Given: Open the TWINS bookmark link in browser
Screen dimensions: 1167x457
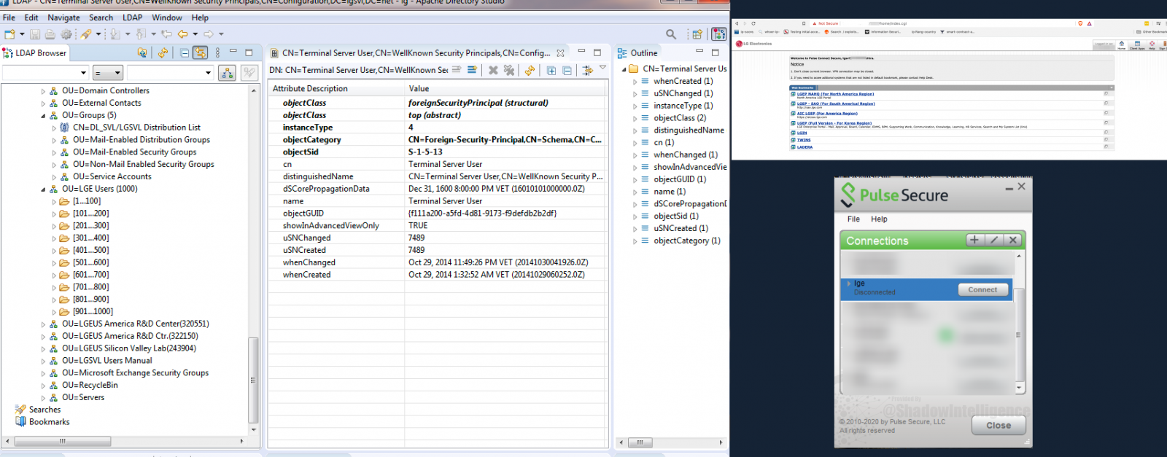Looking at the screenshot, I should pyautogui.click(x=804, y=140).
